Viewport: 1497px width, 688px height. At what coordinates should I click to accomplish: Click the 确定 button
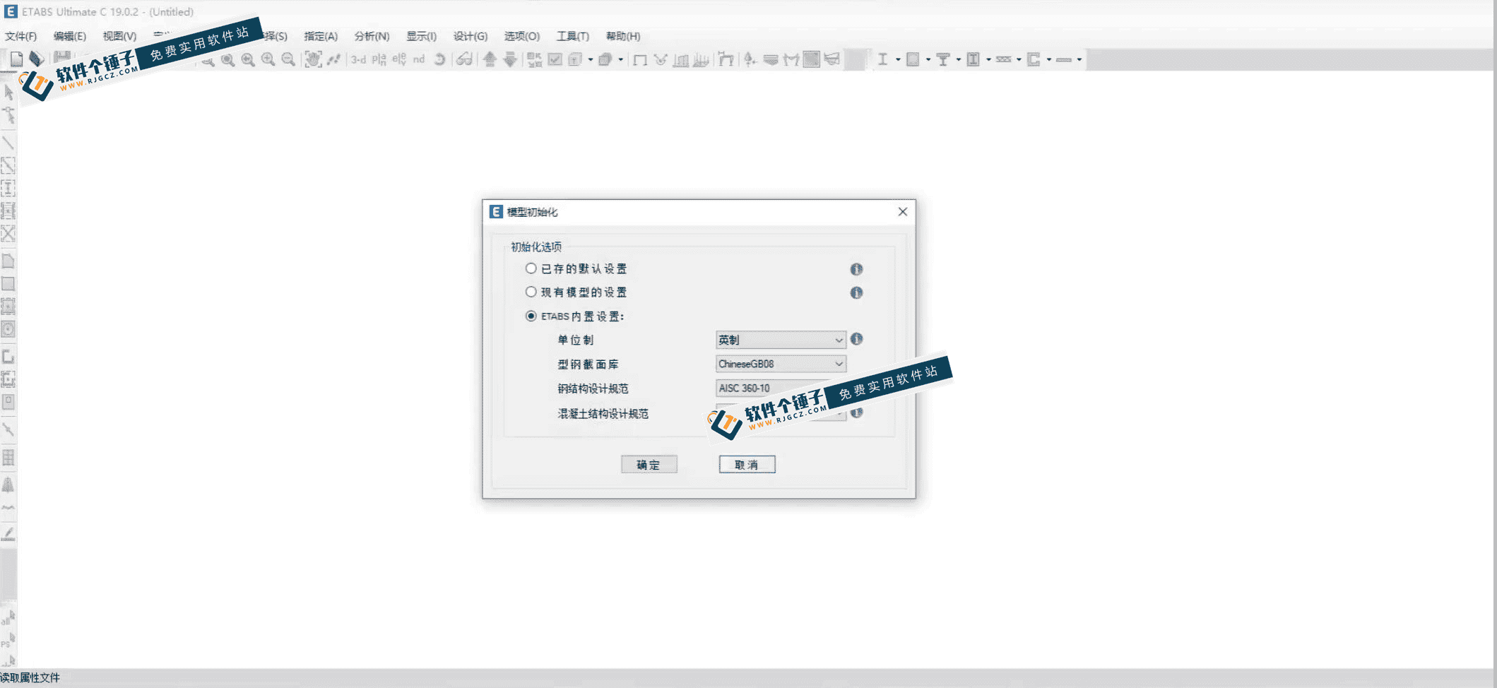(x=649, y=464)
